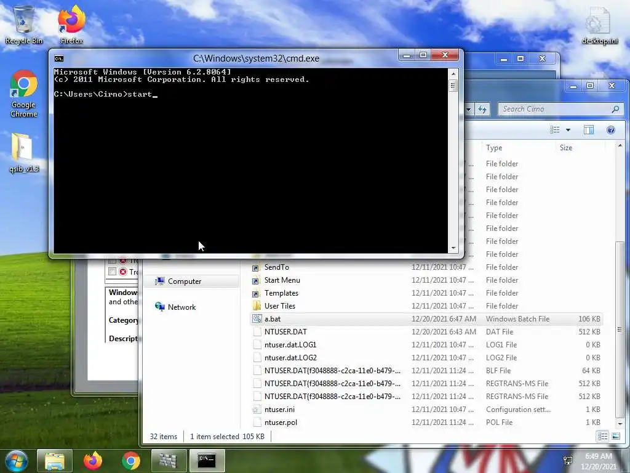This screenshot has height=473, width=630.
Task: Sort files by the Type column header
Action: [494, 148]
